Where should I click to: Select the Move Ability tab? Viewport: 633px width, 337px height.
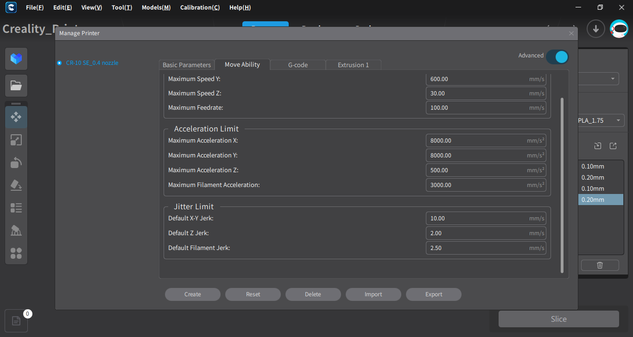(242, 64)
